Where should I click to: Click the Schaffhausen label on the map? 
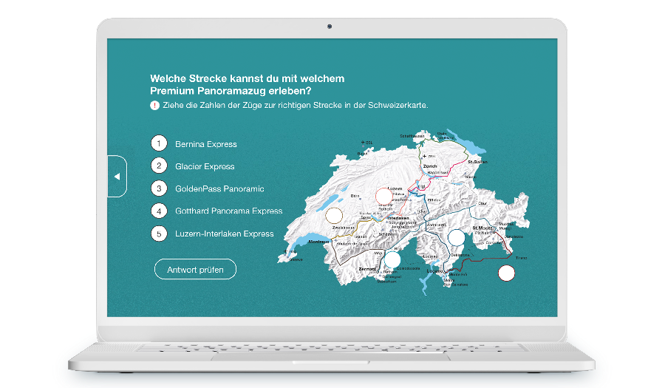coord(412,136)
